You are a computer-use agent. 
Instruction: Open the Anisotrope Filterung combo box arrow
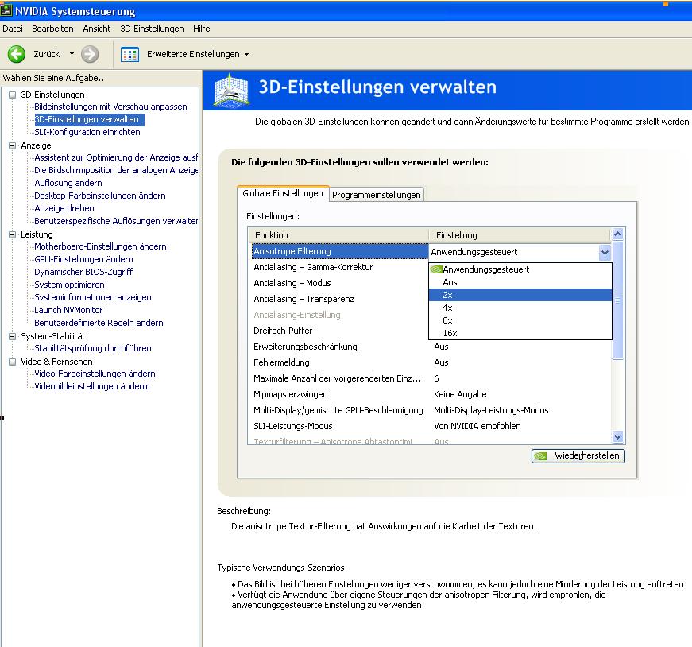coord(605,253)
